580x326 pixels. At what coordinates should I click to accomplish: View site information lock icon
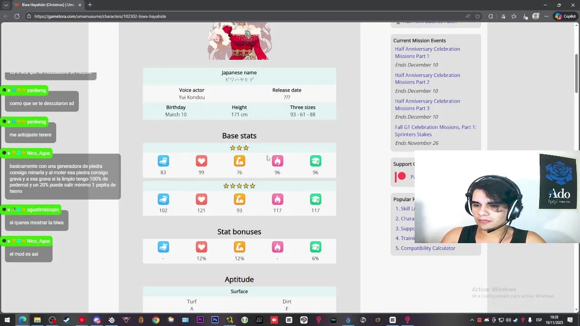pos(29,16)
